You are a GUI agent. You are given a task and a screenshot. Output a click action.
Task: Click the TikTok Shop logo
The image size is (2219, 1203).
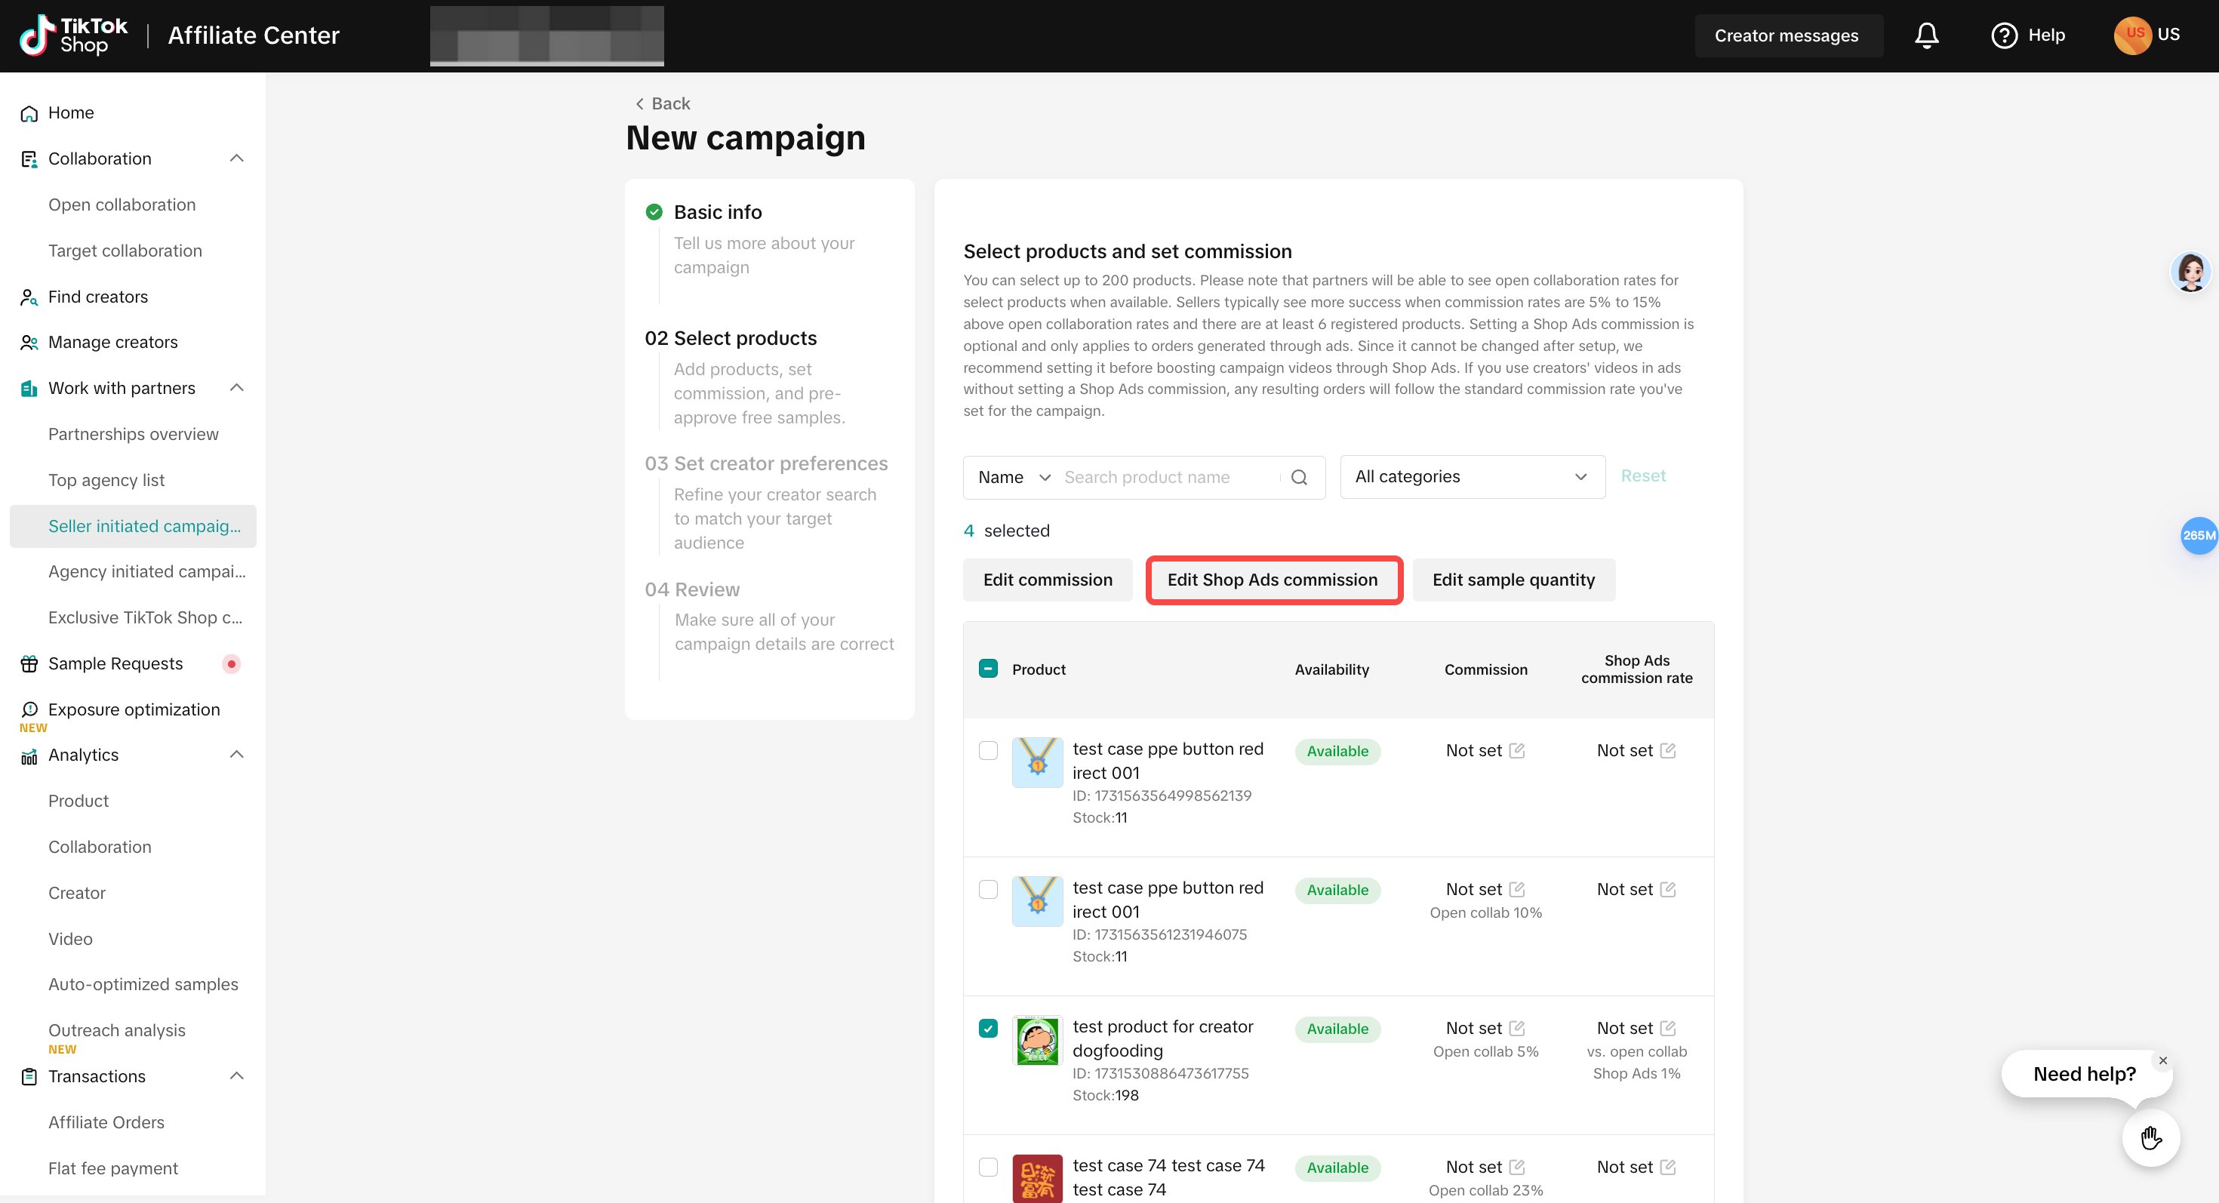(73, 35)
